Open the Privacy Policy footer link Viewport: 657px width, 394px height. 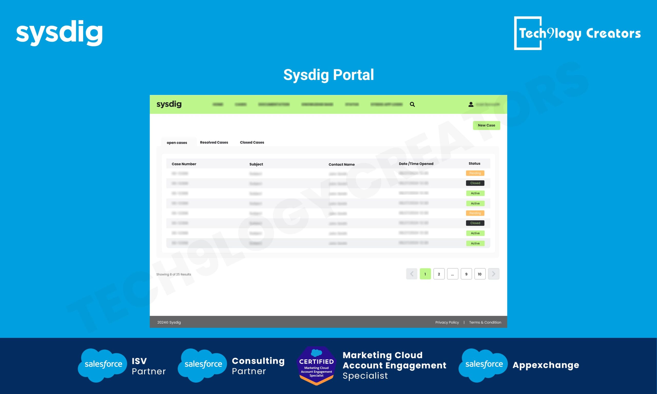(447, 322)
